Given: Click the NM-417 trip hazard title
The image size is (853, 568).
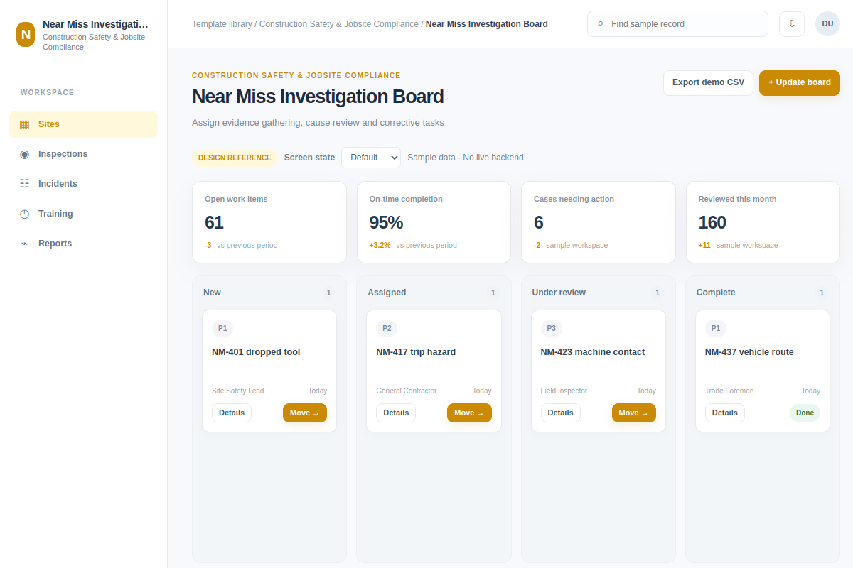Looking at the screenshot, I should tap(416, 352).
